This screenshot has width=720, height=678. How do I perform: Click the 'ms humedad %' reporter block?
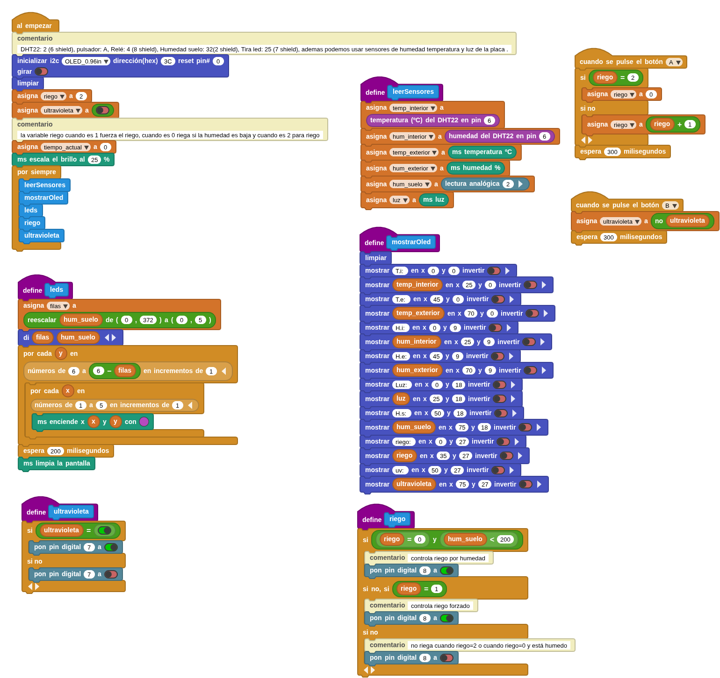click(x=475, y=168)
